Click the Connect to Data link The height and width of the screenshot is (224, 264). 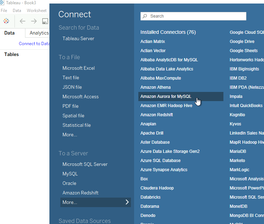click(34, 44)
